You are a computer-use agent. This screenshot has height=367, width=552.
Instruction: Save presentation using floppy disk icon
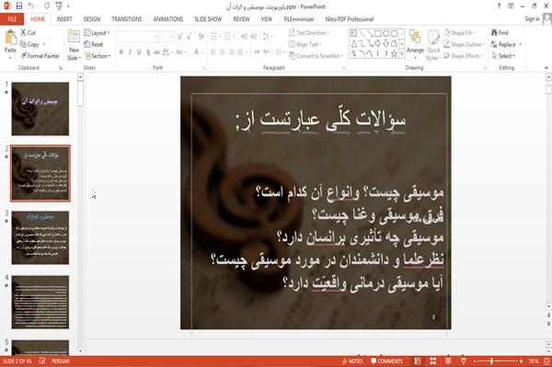19,6
